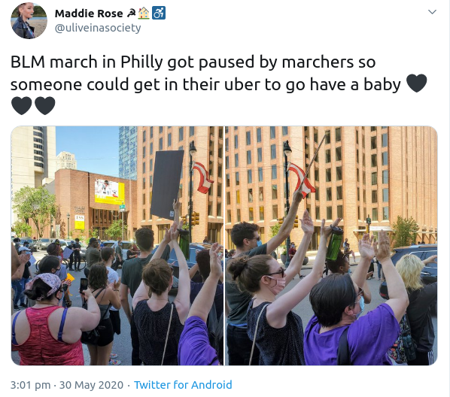
Task: Click the @uliveinasociety handle
Action: coord(98,28)
